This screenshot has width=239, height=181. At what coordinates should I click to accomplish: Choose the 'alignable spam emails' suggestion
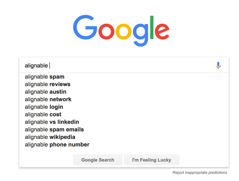[x=54, y=130]
